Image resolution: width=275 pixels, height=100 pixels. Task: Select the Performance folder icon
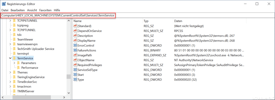click(x=19, y=67)
